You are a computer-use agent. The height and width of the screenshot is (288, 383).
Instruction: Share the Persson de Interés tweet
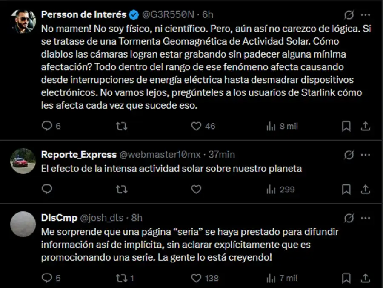click(x=365, y=126)
